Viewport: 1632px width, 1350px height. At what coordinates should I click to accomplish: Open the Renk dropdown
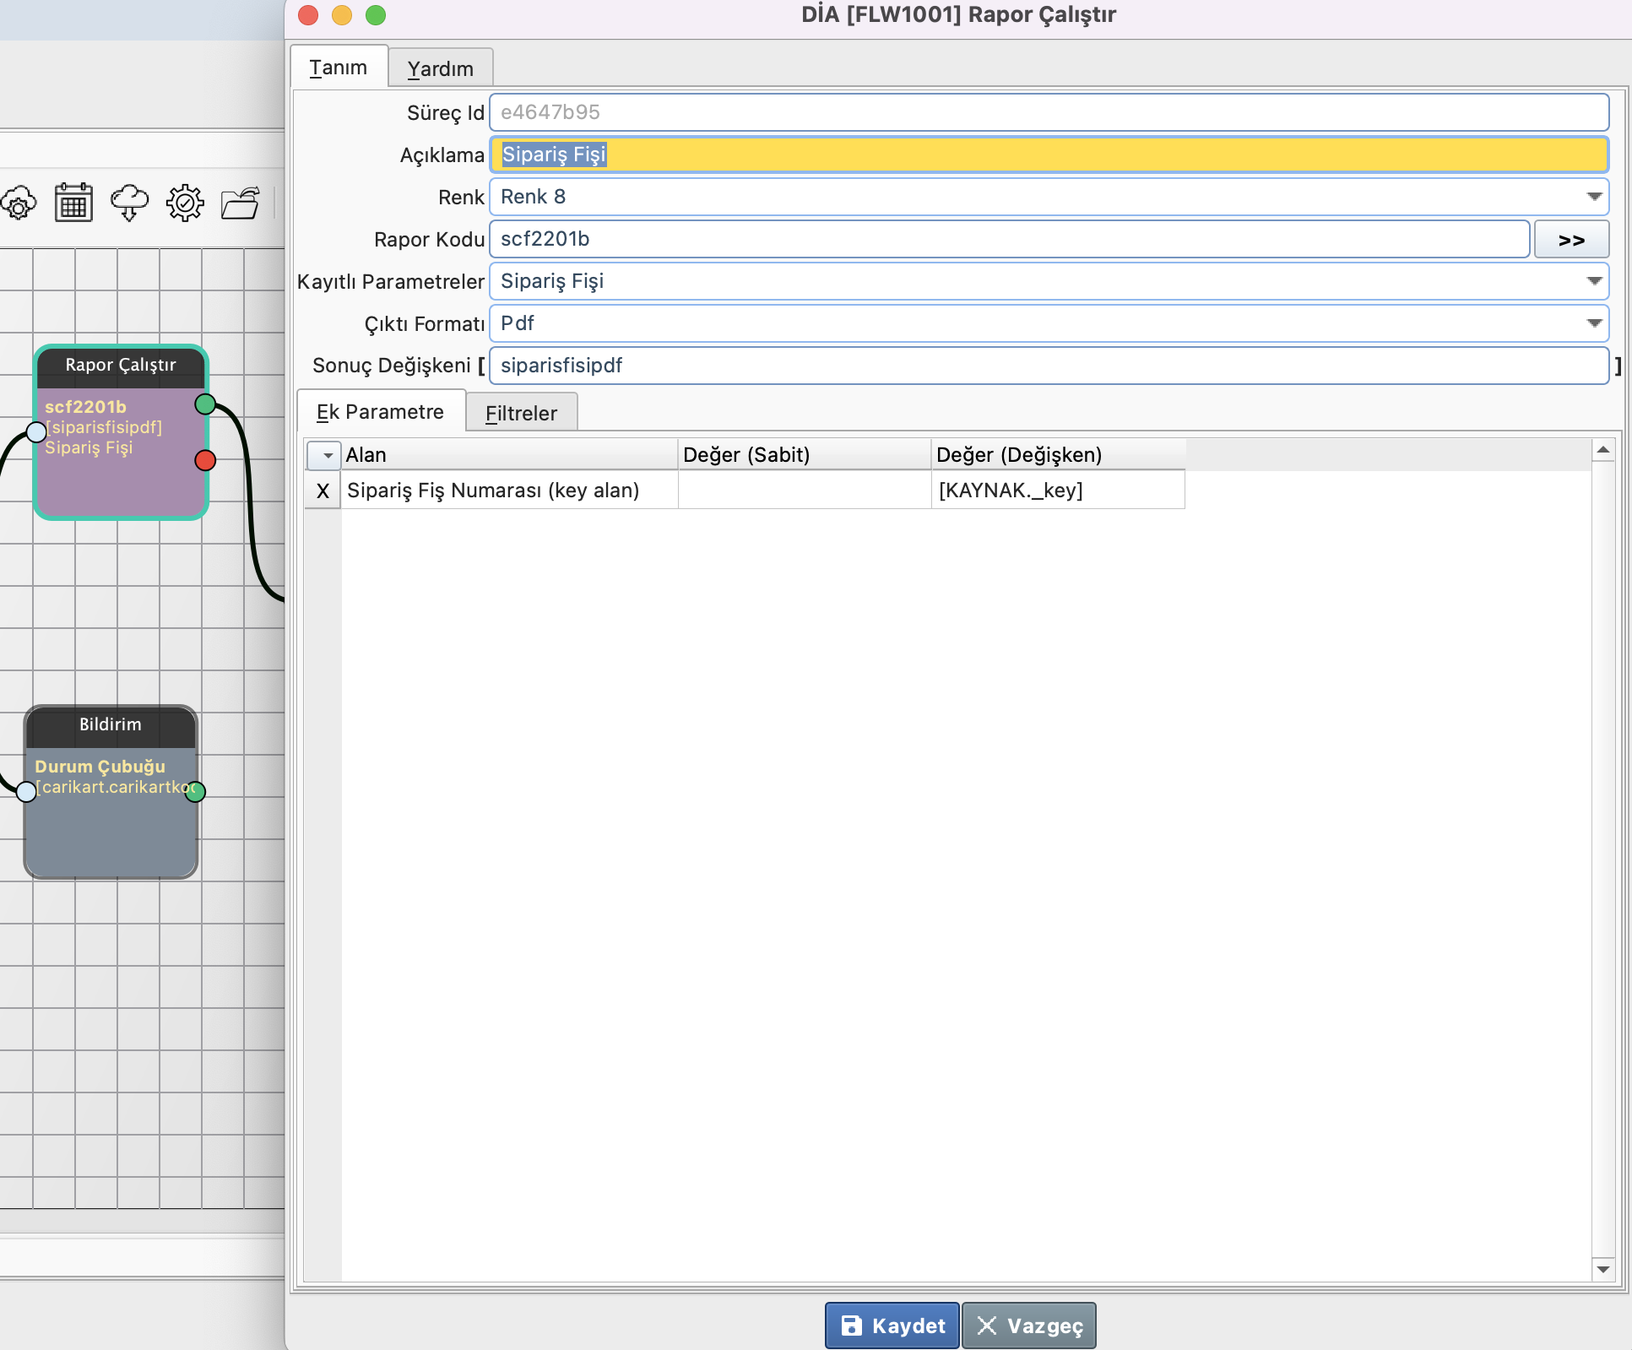1593,197
